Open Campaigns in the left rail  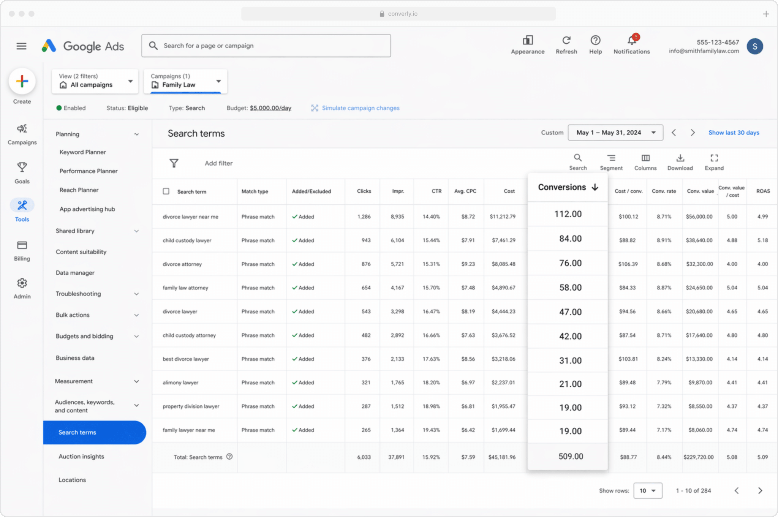click(22, 134)
